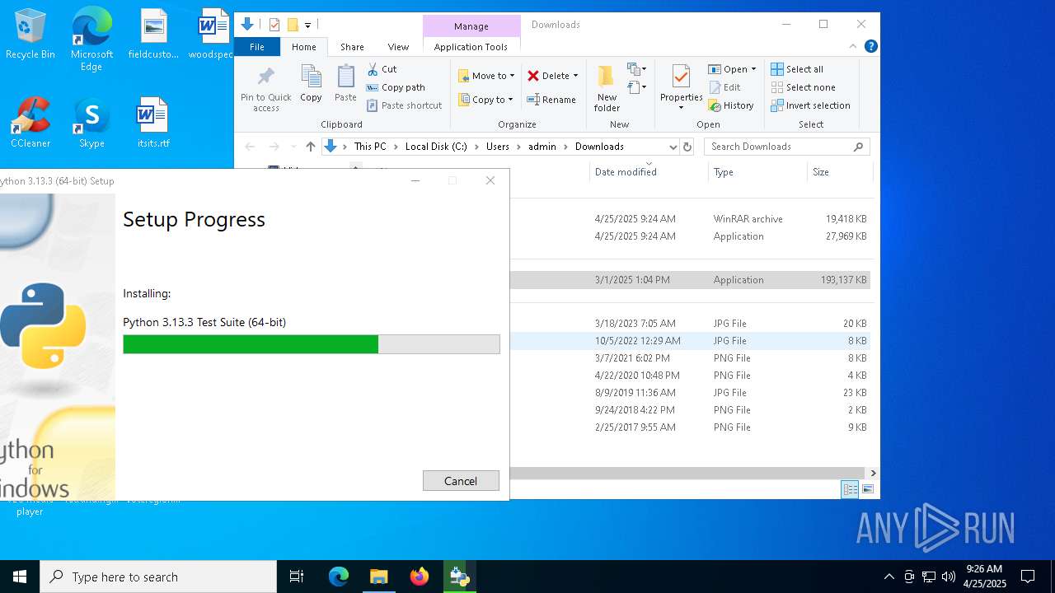This screenshot has width=1055, height=593.
Task: Click Quick Access Toolbar properties icon
Action: pyautogui.click(x=274, y=25)
